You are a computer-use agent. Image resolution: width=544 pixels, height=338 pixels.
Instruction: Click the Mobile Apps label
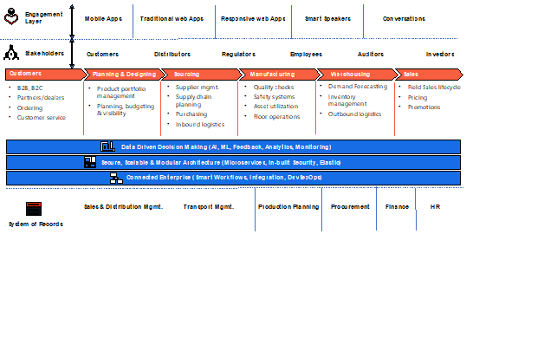click(x=103, y=19)
